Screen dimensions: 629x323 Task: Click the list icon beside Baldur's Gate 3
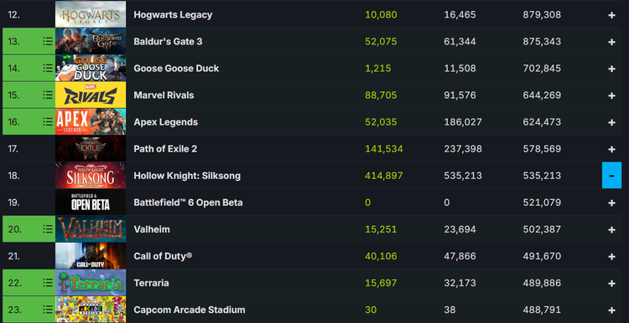pyautogui.click(x=48, y=41)
